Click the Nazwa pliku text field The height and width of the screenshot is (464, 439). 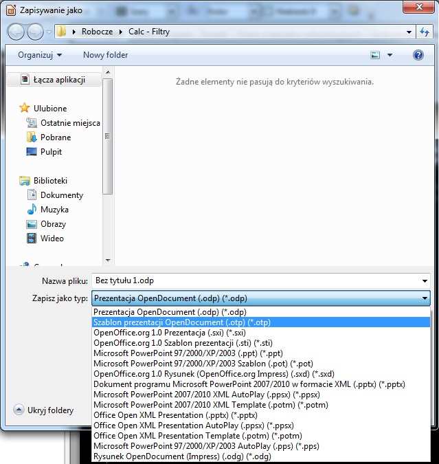(x=256, y=280)
